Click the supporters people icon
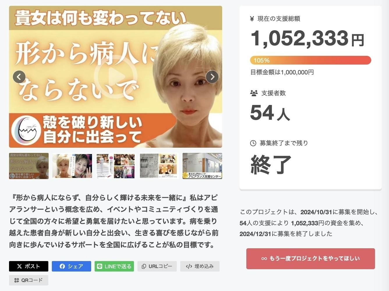389x291 pixels. click(254, 93)
